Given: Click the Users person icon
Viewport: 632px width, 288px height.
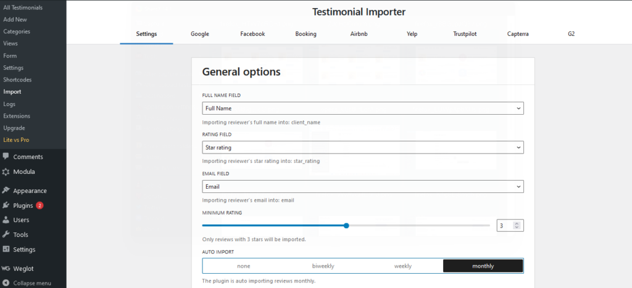Looking at the screenshot, I should coord(6,220).
